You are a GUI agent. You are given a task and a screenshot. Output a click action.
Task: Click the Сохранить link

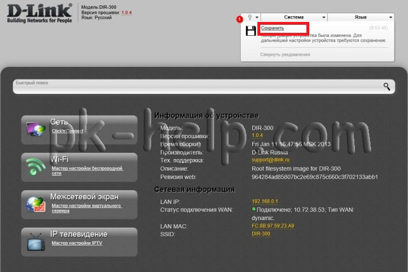[272, 28]
